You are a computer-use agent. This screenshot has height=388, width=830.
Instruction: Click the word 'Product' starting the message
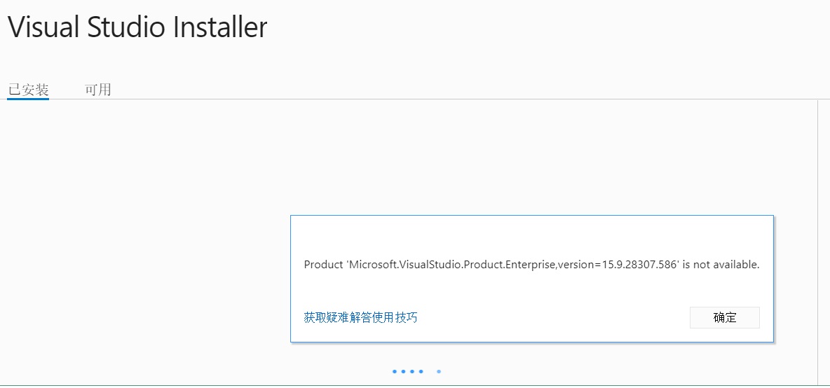tap(323, 265)
